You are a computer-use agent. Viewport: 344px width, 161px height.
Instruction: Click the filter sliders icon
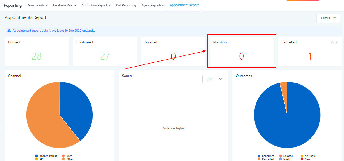[334, 18]
